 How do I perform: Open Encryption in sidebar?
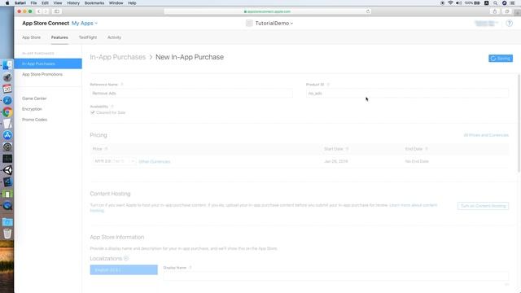tap(32, 109)
